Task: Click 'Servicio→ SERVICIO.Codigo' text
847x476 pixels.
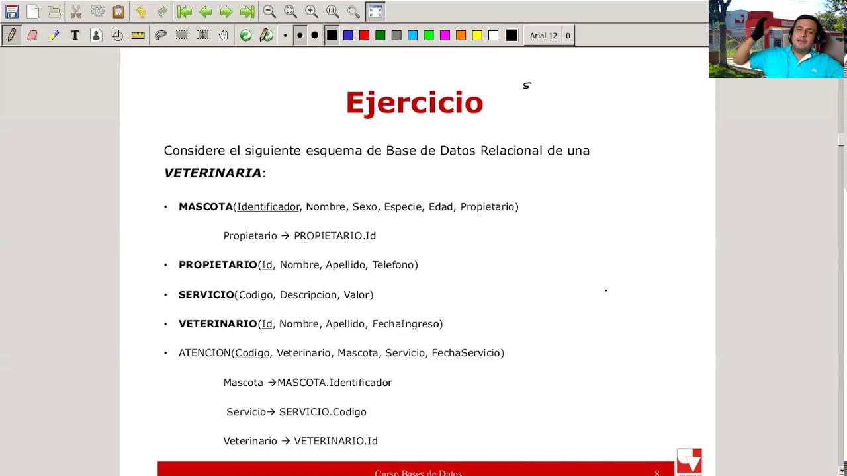Action: tap(296, 412)
